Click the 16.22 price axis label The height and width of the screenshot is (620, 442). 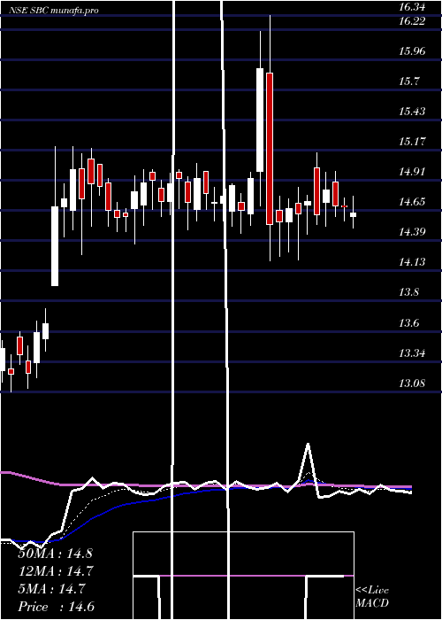click(x=412, y=21)
